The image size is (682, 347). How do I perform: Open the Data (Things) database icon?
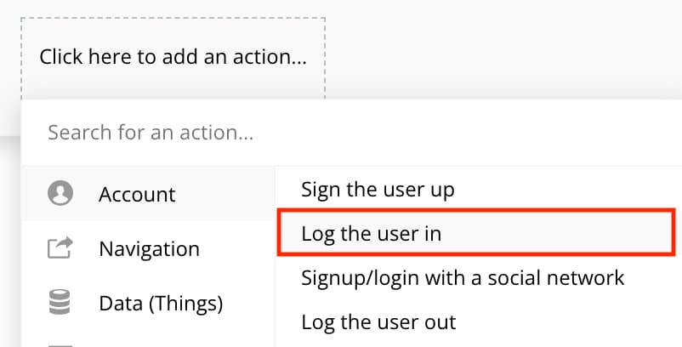point(60,302)
